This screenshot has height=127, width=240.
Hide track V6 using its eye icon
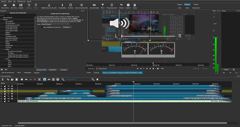pyautogui.click(x=12, y=86)
